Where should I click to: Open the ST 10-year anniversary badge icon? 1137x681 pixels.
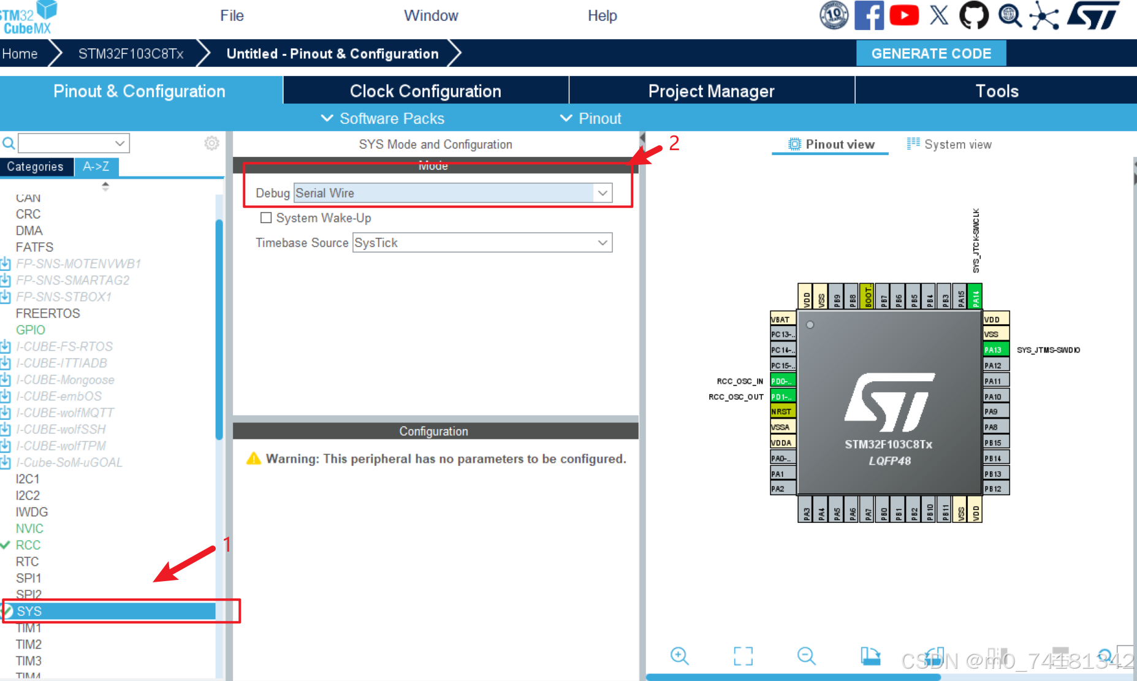click(834, 15)
